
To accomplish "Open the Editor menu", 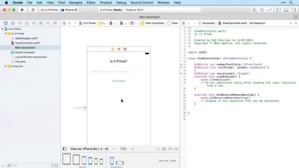I will tap(91, 3).
